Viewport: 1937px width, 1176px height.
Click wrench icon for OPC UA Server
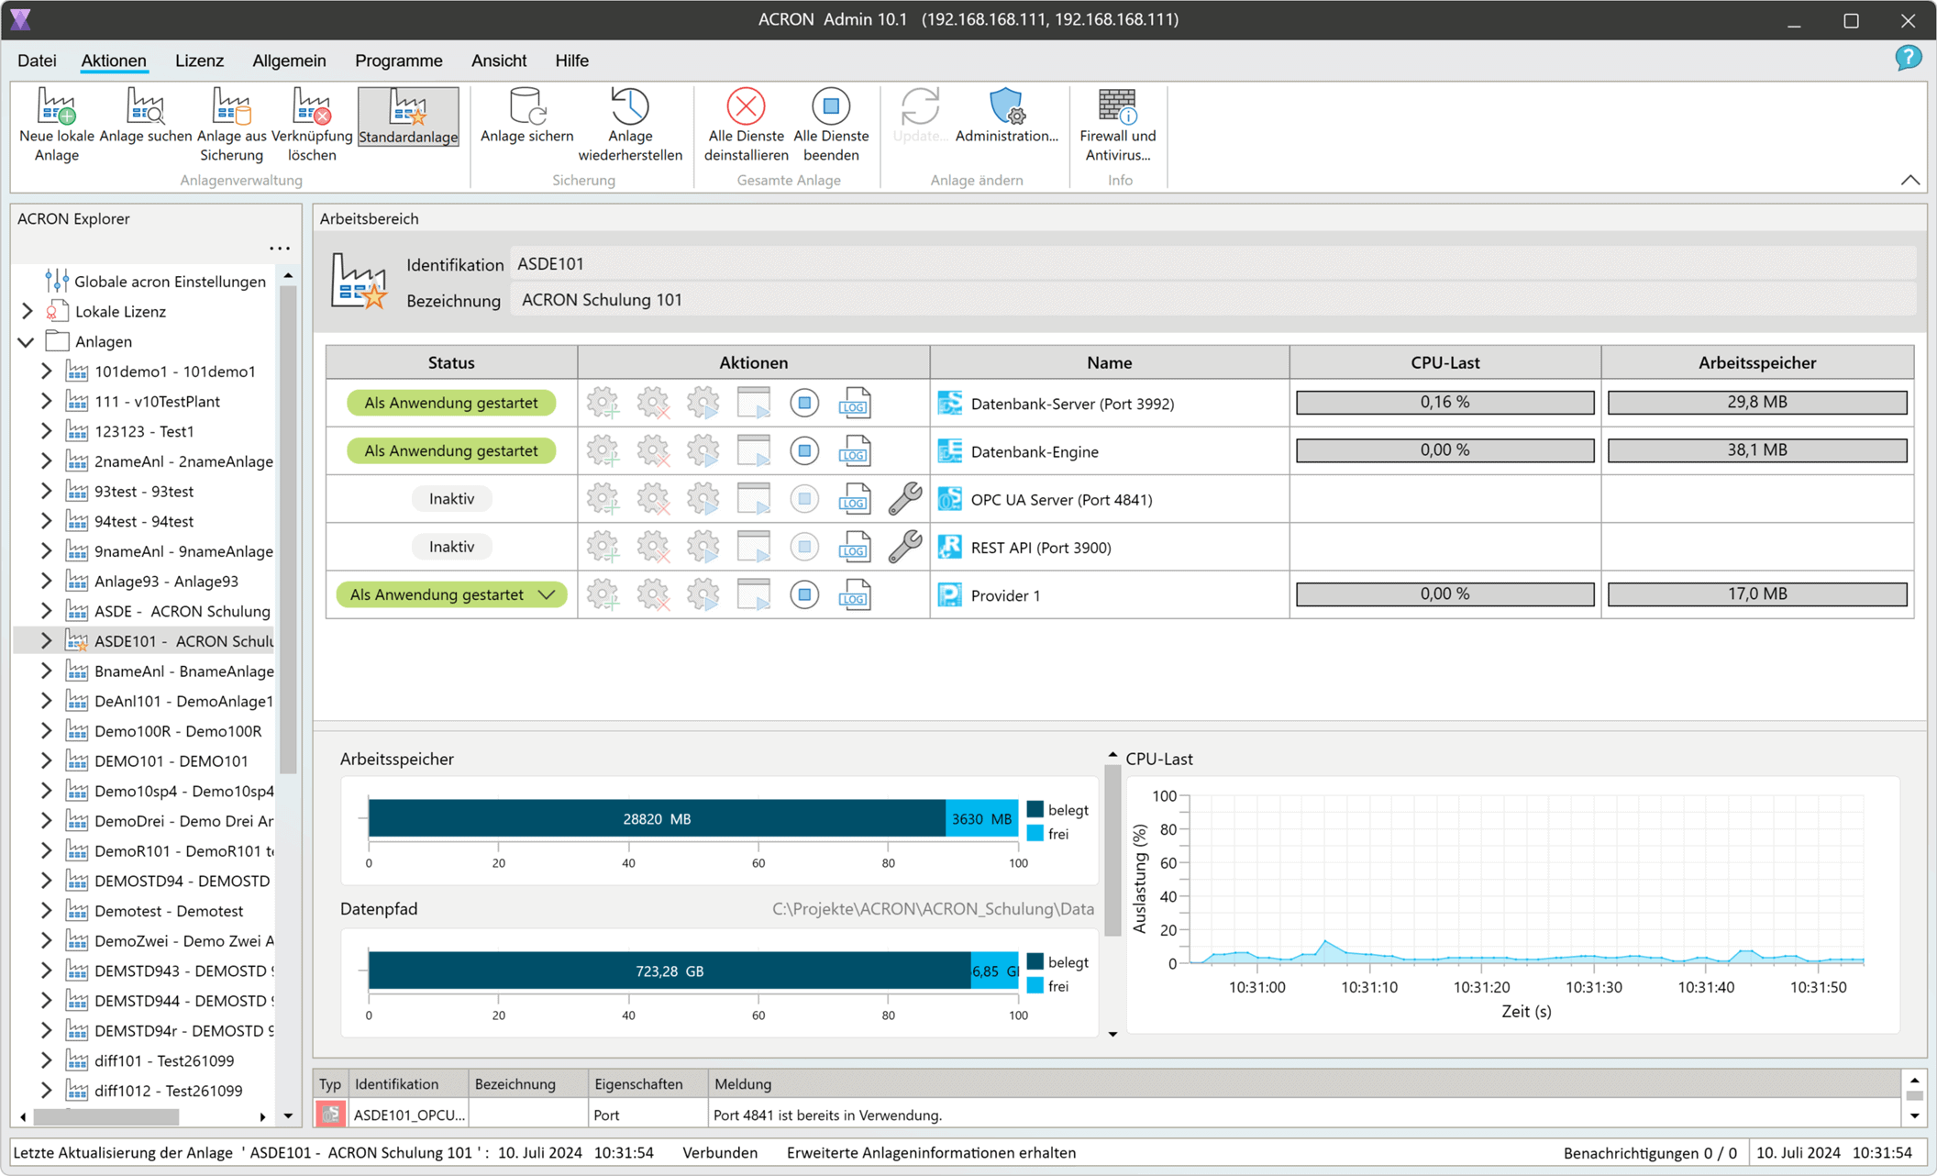(904, 499)
